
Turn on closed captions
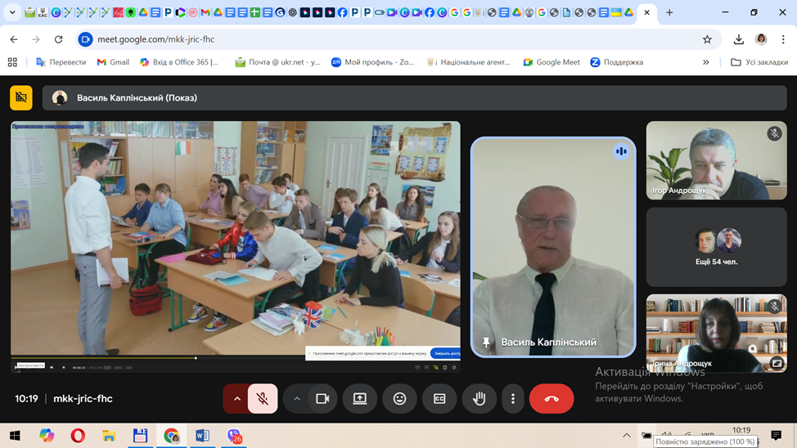(439, 399)
